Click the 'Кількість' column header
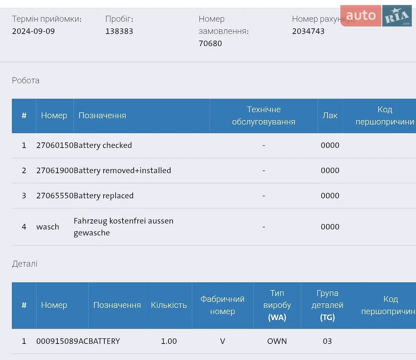The height and width of the screenshot is (360, 416). coord(169,305)
